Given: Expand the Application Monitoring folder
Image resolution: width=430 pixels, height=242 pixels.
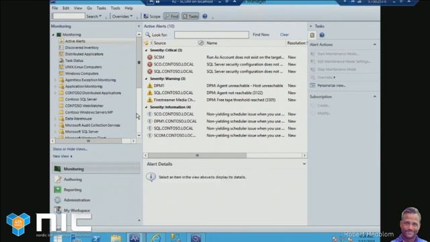Looking at the screenshot, I should click(x=55, y=87).
